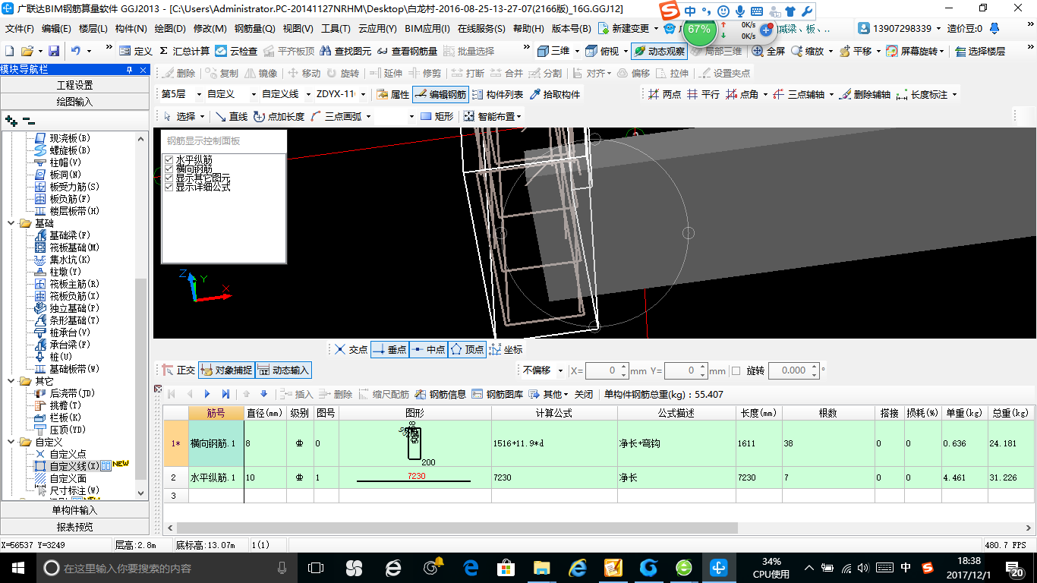Open 构件列表 component list
1037x583 pixels.
coord(497,95)
